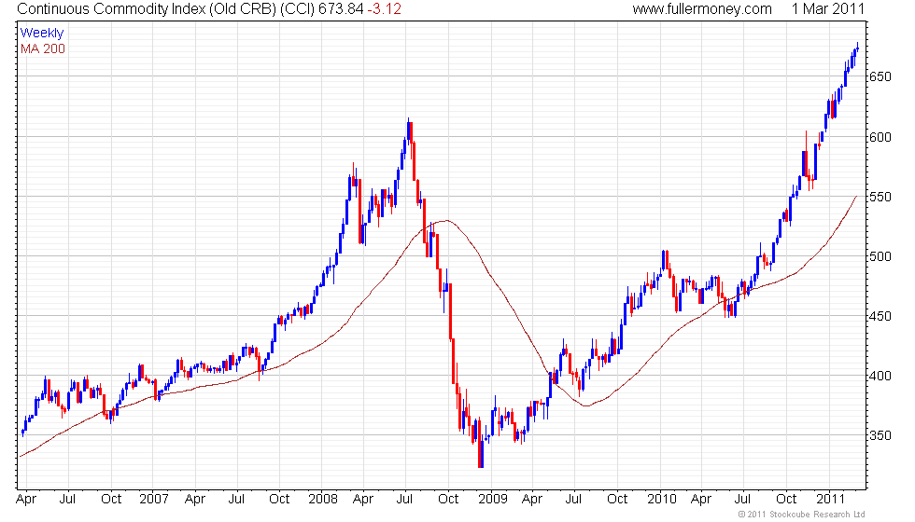Viewport: 915px width, 522px height.
Task: Click the '2009' year label on time axis
Action: pyautogui.click(x=493, y=499)
